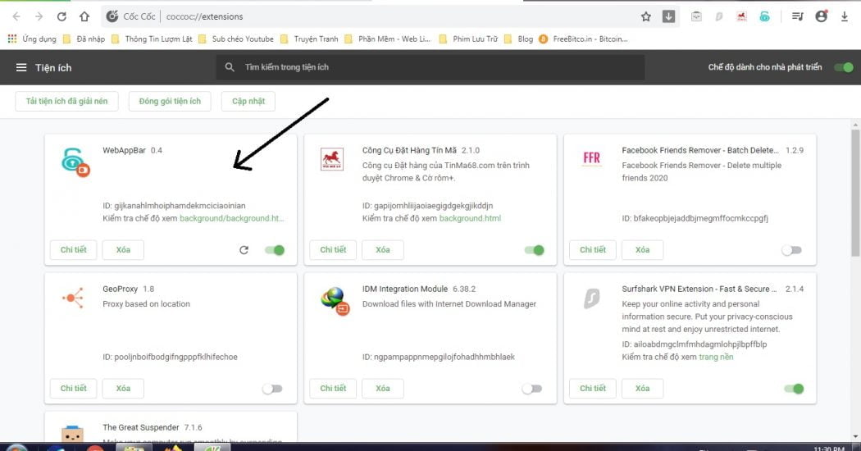Viewport: 861px width, 451px height.
Task: Reload the WebAppBar extension with circular arrow
Action: (x=244, y=250)
